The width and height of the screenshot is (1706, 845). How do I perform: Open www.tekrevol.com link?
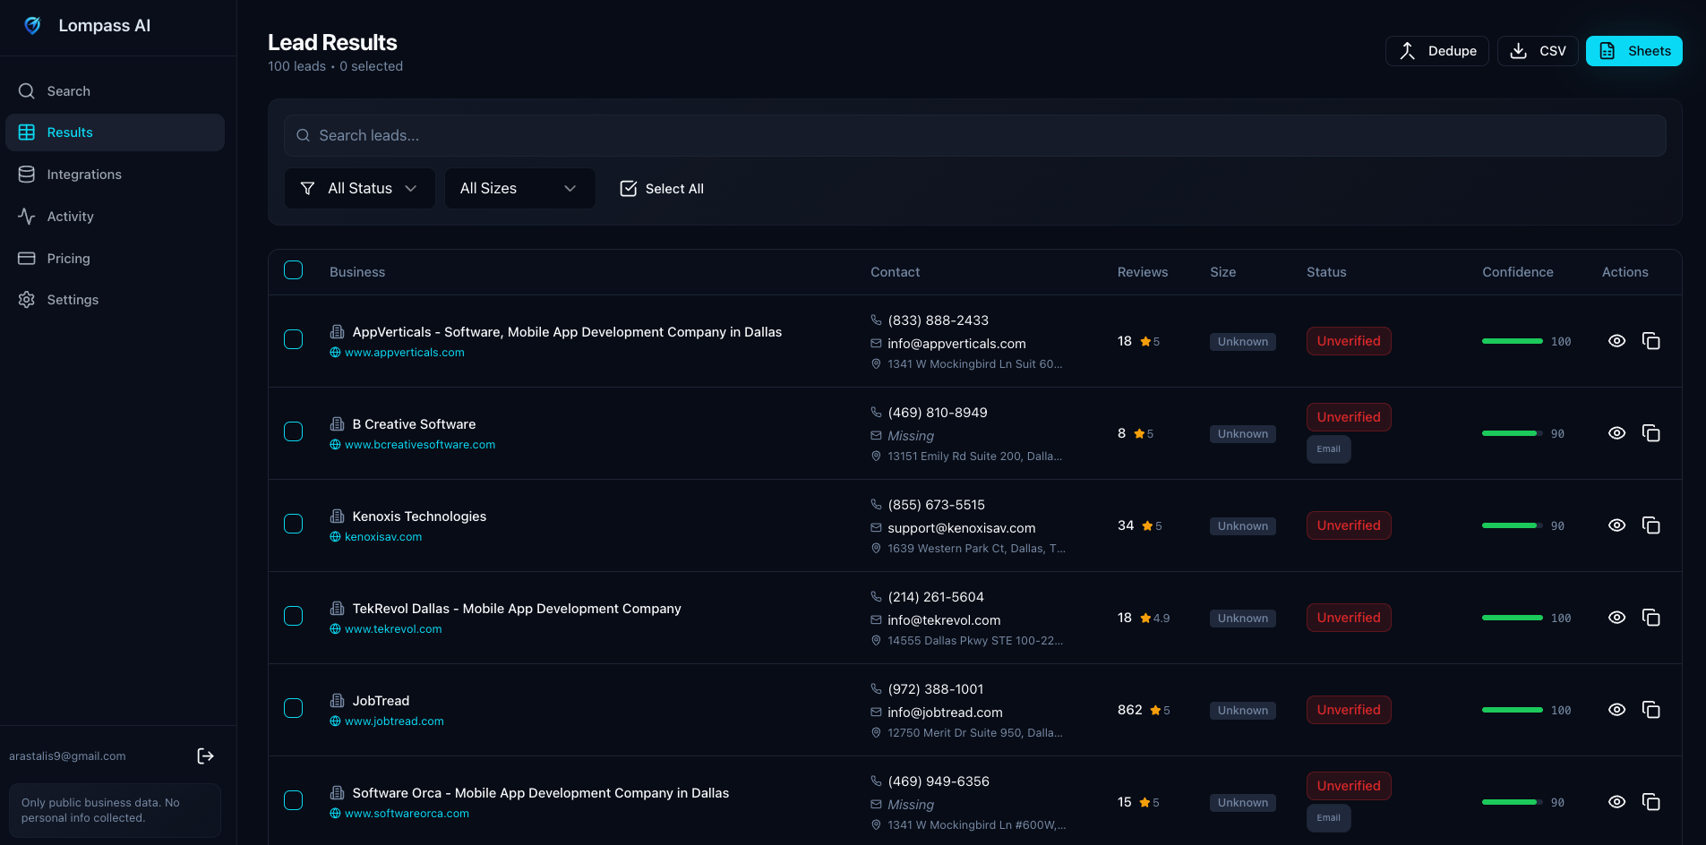coord(393,629)
